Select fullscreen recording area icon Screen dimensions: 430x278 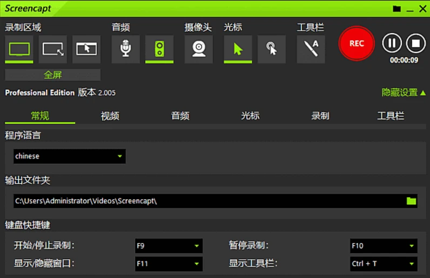tap(19, 49)
